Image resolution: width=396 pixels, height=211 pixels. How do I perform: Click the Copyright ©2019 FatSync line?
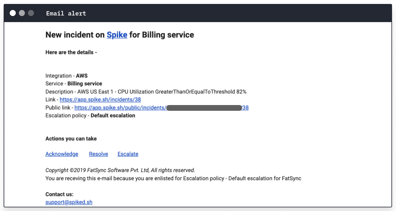(x=120, y=170)
